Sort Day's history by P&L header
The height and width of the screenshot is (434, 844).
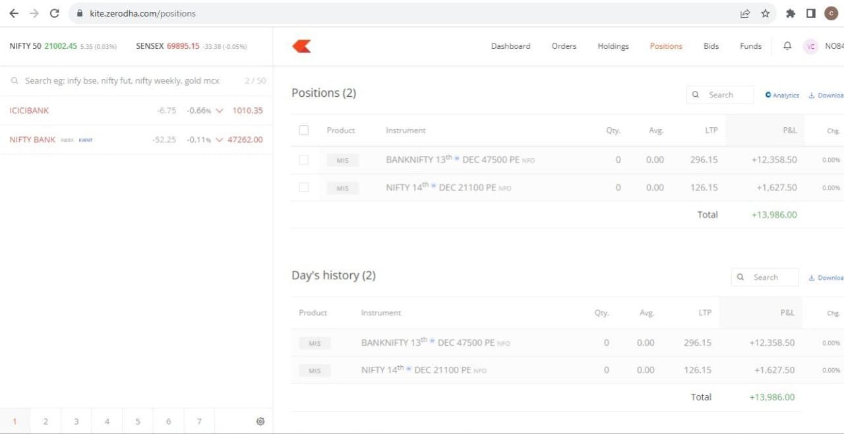click(787, 313)
